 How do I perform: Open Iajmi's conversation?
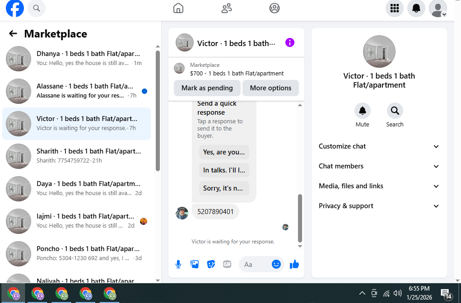coord(76,221)
